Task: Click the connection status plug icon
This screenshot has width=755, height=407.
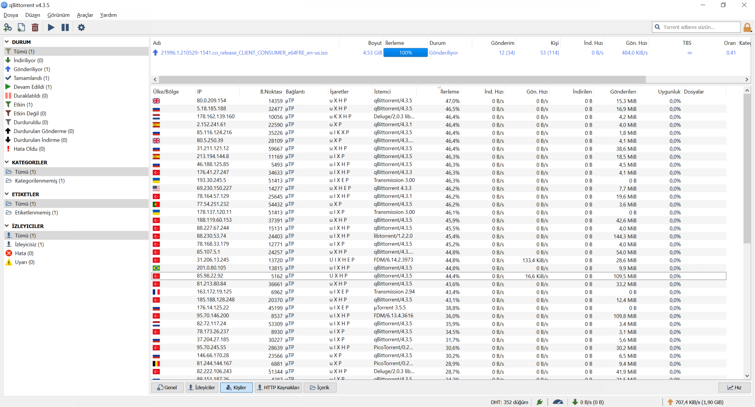Action: point(540,402)
